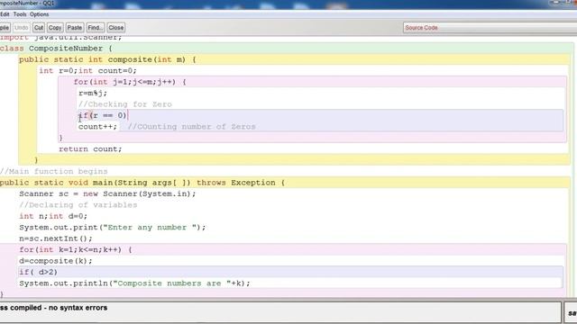Click the Cut button
Screen dimensions: 577x324
tap(39, 28)
